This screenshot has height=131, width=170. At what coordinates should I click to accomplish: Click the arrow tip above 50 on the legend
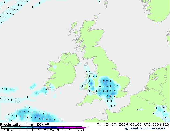click(85, 128)
